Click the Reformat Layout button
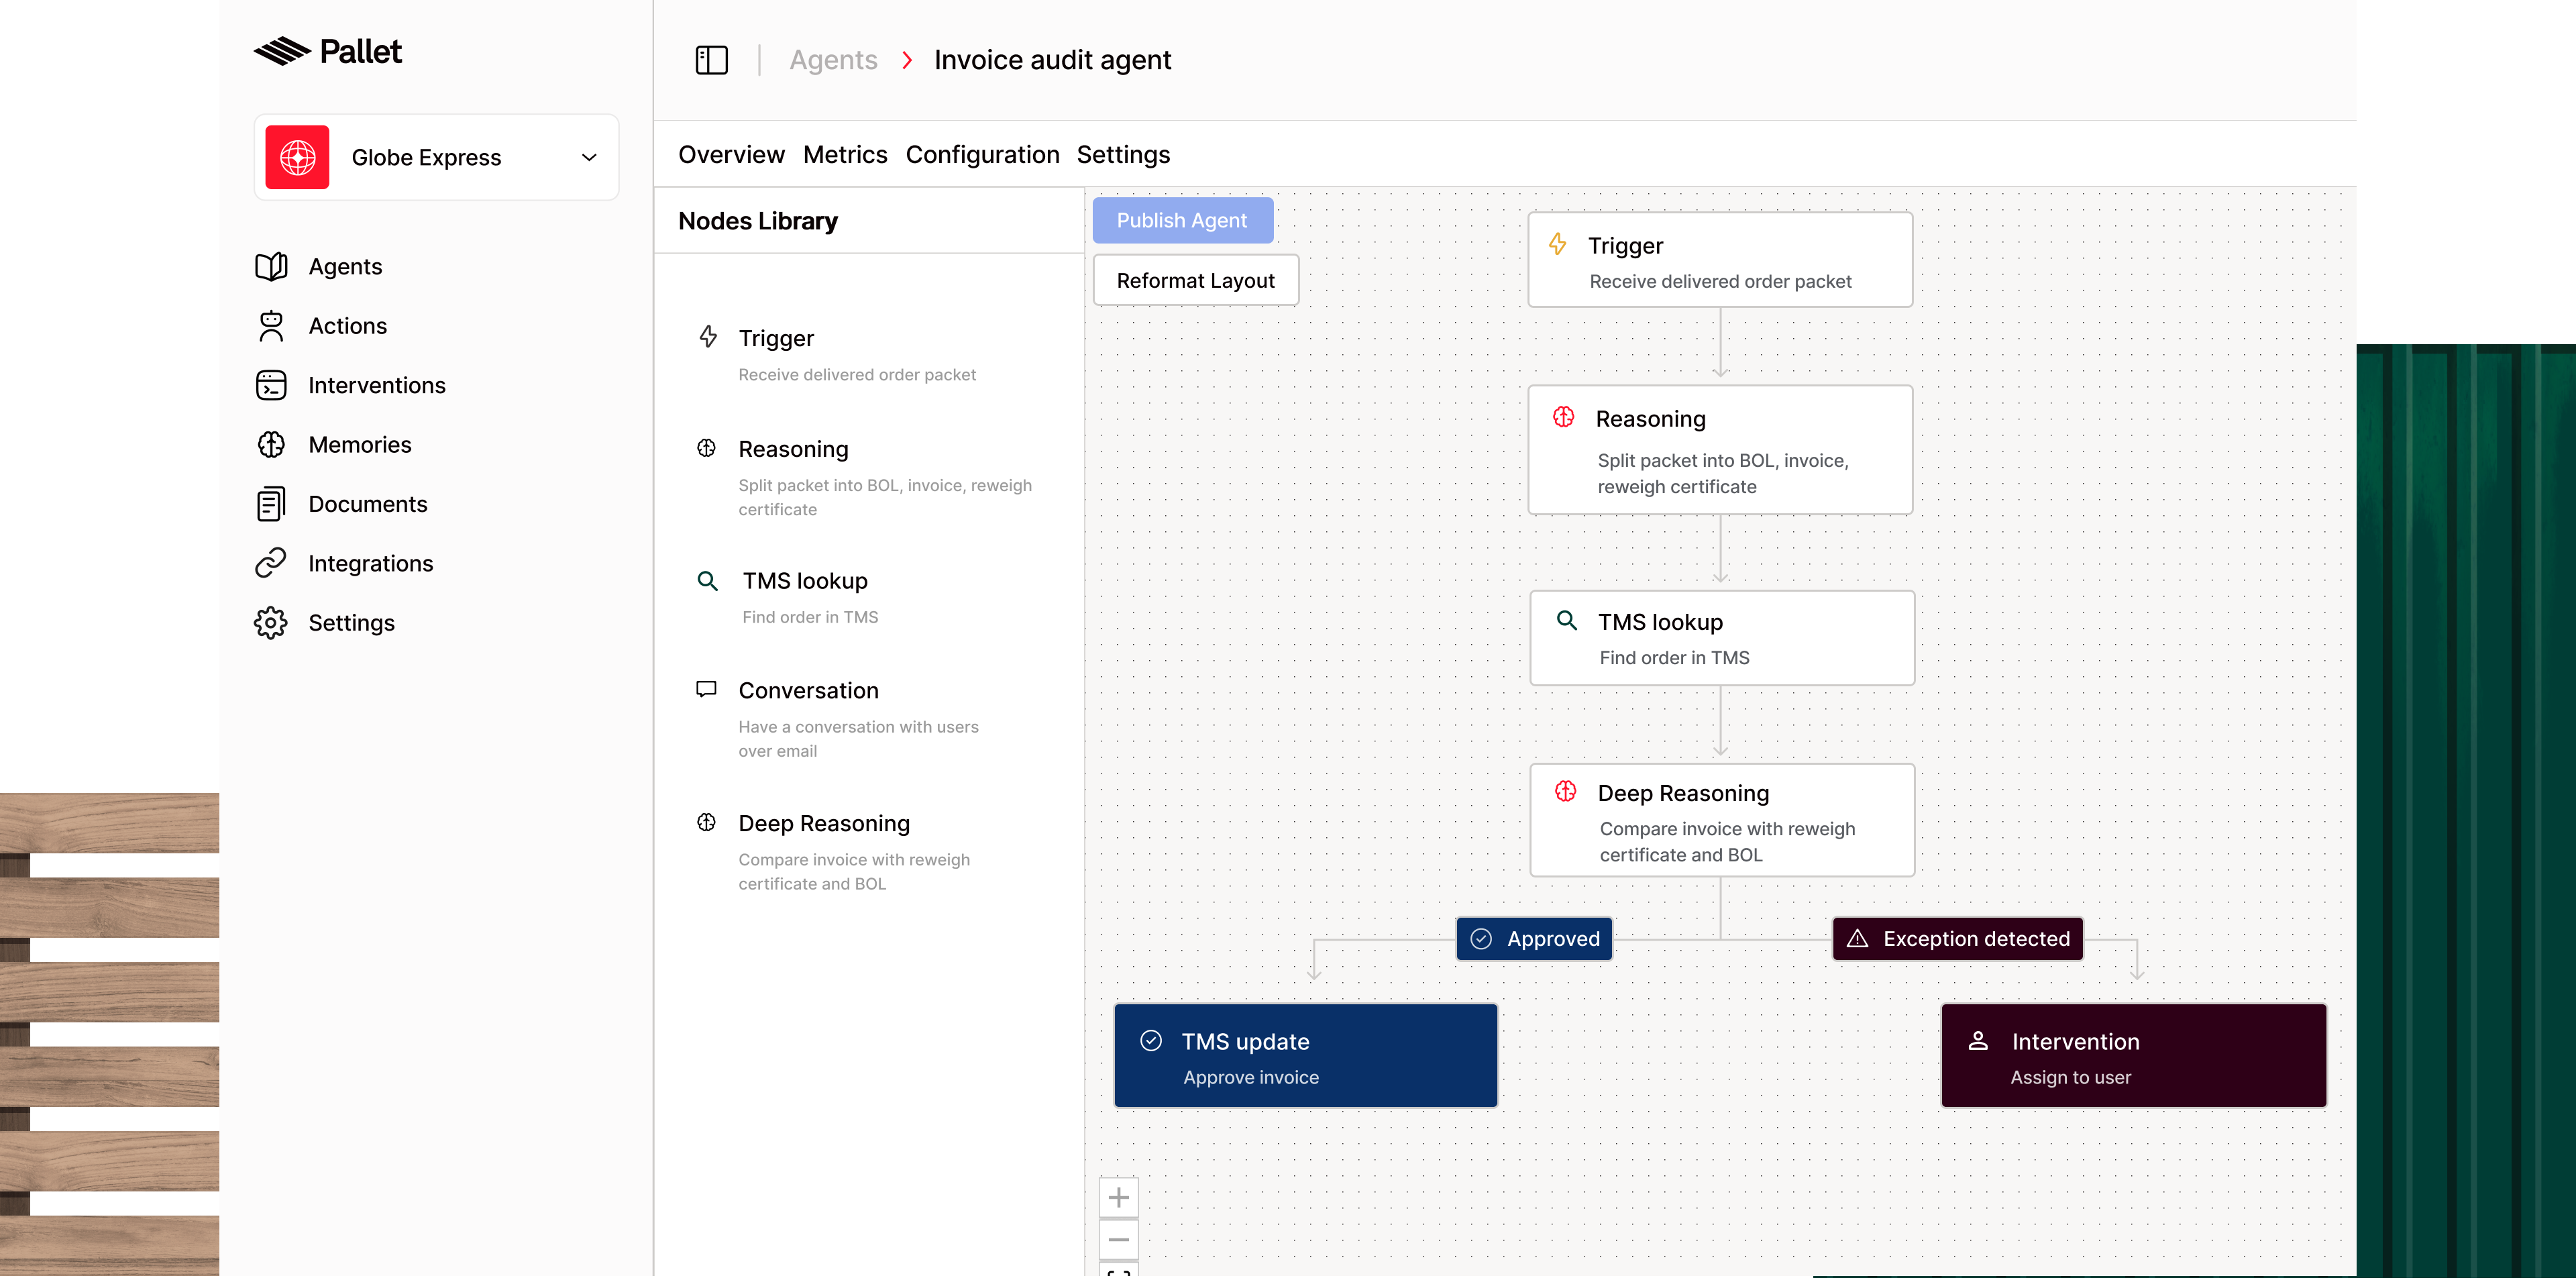 coord(1195,280)
